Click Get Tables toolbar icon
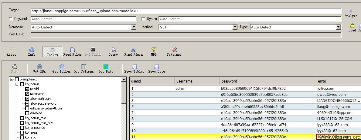 [61, 67]
